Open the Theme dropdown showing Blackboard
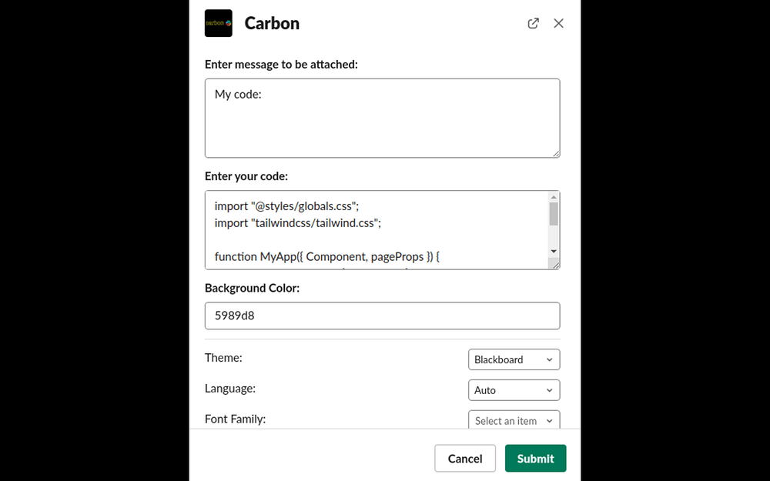Image resolution: width=770 pixels, height=481 pixels. click(514, 359)
